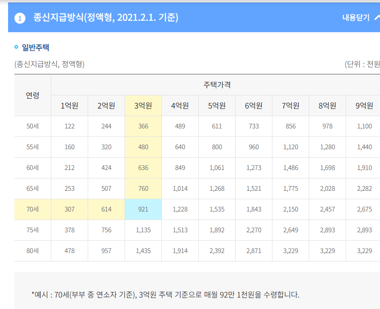Select the 2억원 column header
Viewport: 380px width, 309px height.
pyautogui.click(x=106, y=106)
